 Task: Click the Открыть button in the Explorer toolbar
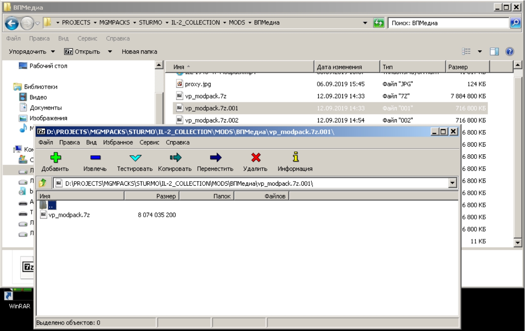(x=83, y=52)
